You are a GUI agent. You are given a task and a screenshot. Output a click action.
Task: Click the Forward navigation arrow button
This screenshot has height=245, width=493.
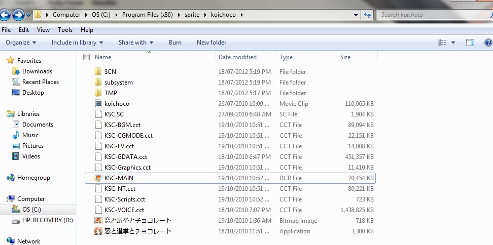pos(18,15)
